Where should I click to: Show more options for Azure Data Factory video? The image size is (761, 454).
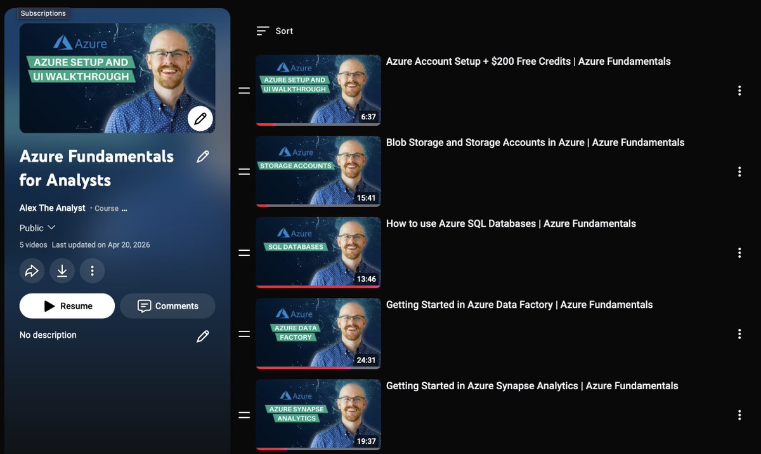[x=739, y=334]
